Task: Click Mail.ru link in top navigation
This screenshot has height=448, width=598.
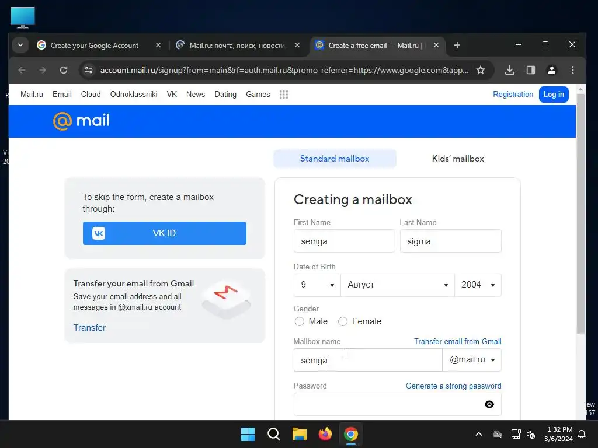Action: pos(32,94)
